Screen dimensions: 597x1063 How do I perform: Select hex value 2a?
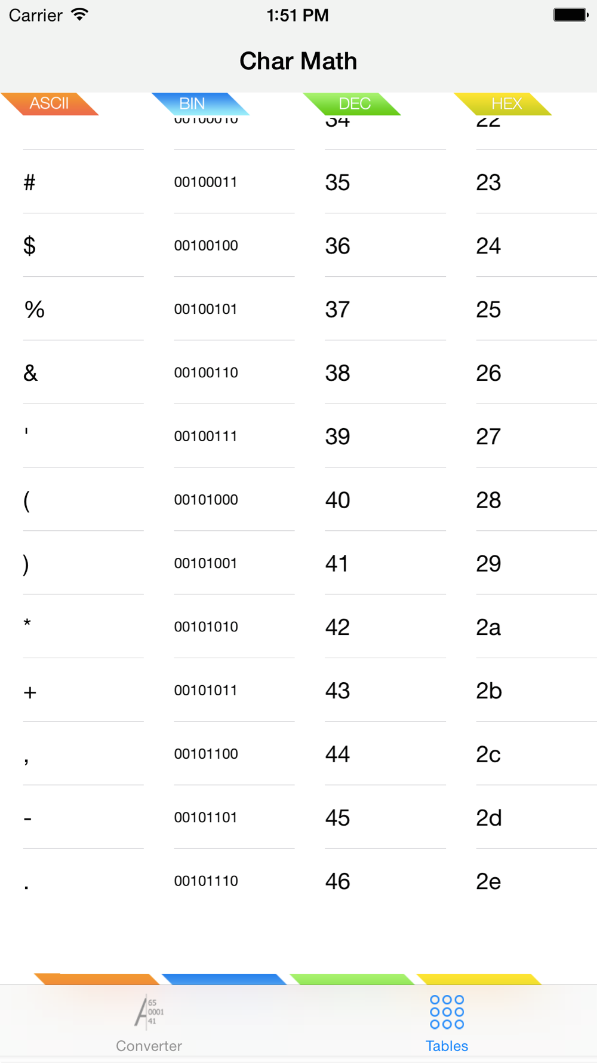pyautogui.click(x=488, y=627)
